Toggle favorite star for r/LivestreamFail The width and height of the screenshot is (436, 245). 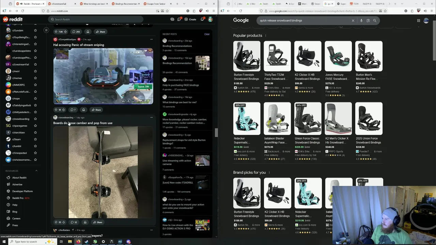tap(35, 64)
